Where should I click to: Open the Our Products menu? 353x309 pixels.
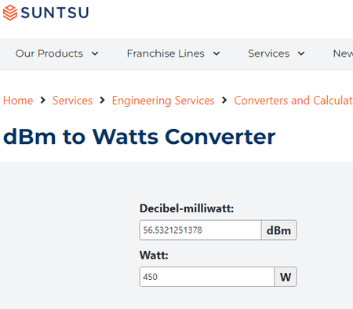[49, 53]
